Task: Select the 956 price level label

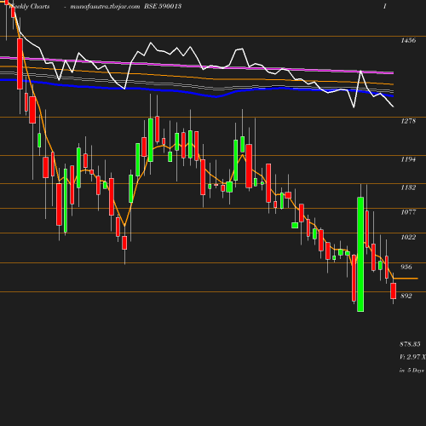Action: pos(406,267)
